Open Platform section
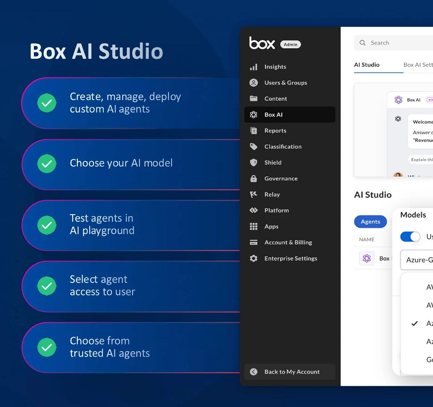The width and height of the screenshot is (433, 407). (x=290, y=211)
